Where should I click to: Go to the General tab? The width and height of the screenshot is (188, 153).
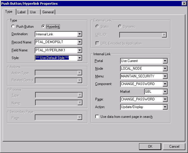(x=48, y=12)
